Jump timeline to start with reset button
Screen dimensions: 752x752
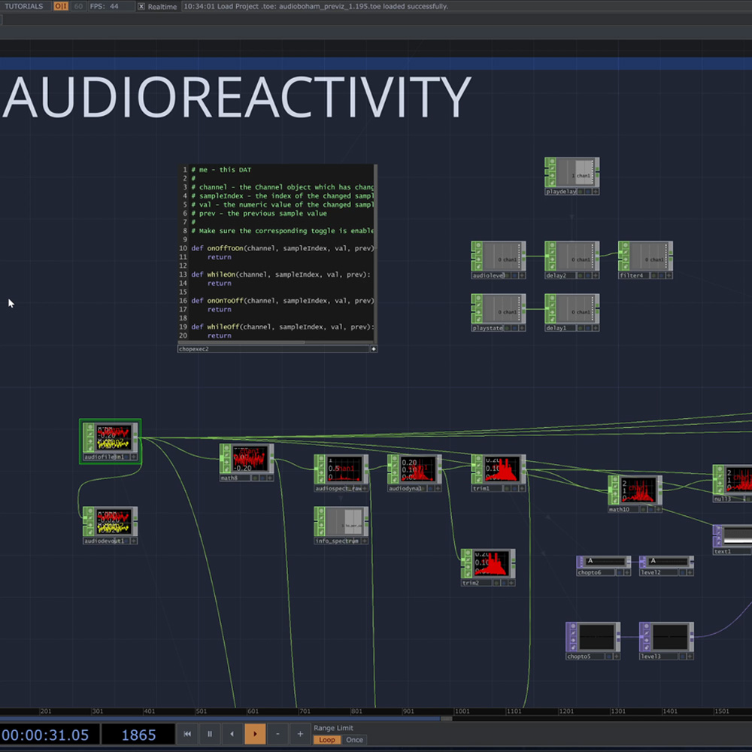[187, 734]
